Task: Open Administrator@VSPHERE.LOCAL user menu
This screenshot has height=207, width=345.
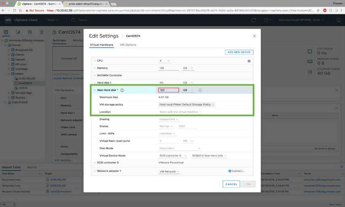Action: click(301, 20)
